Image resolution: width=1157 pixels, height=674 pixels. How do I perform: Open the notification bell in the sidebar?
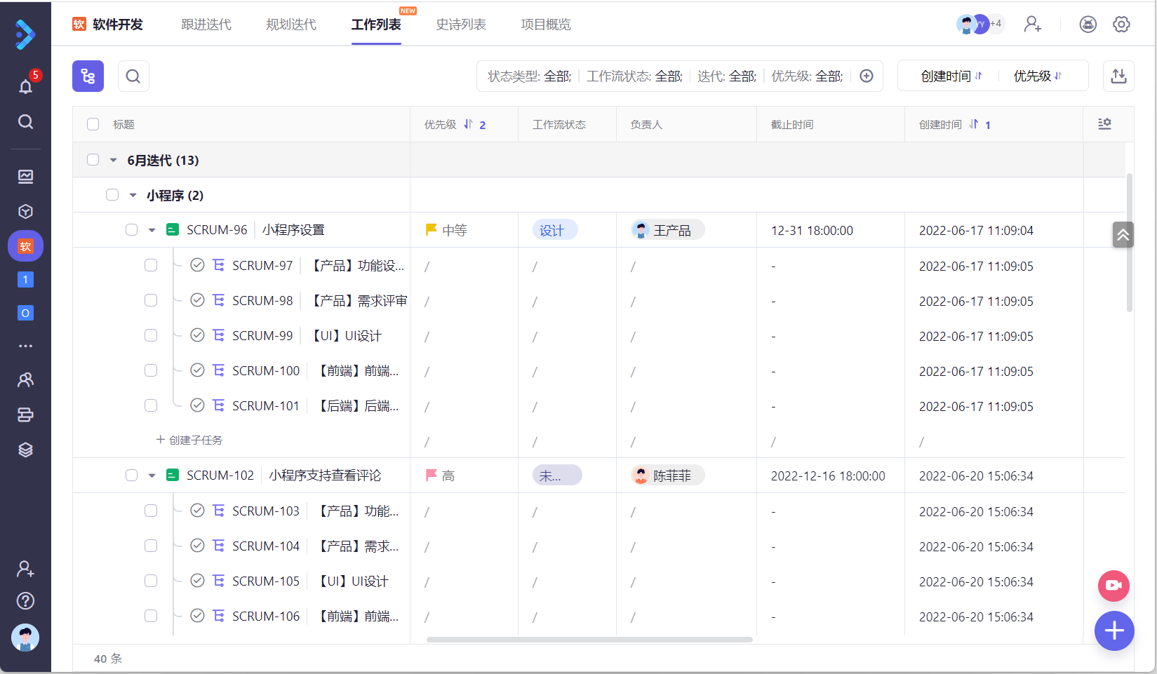pos(25,86)
